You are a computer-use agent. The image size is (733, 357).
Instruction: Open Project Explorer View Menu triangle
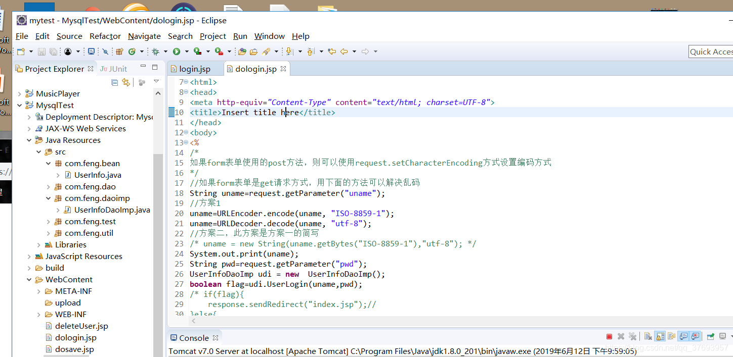156,81
